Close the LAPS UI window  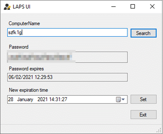click(152, 6)
